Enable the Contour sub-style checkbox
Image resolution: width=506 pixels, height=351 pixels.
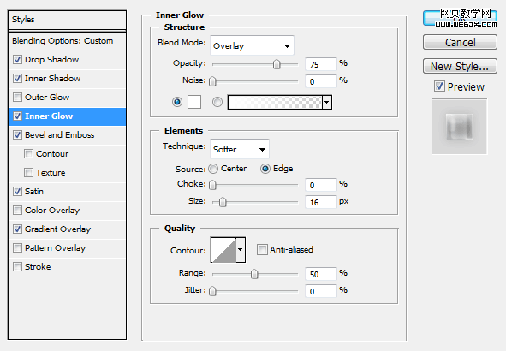[28, 153]
